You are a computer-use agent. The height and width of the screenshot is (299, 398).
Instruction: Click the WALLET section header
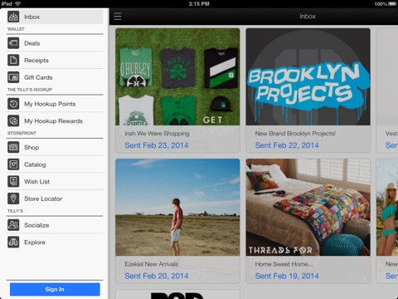pyautogui.click(x=16, y=29)
